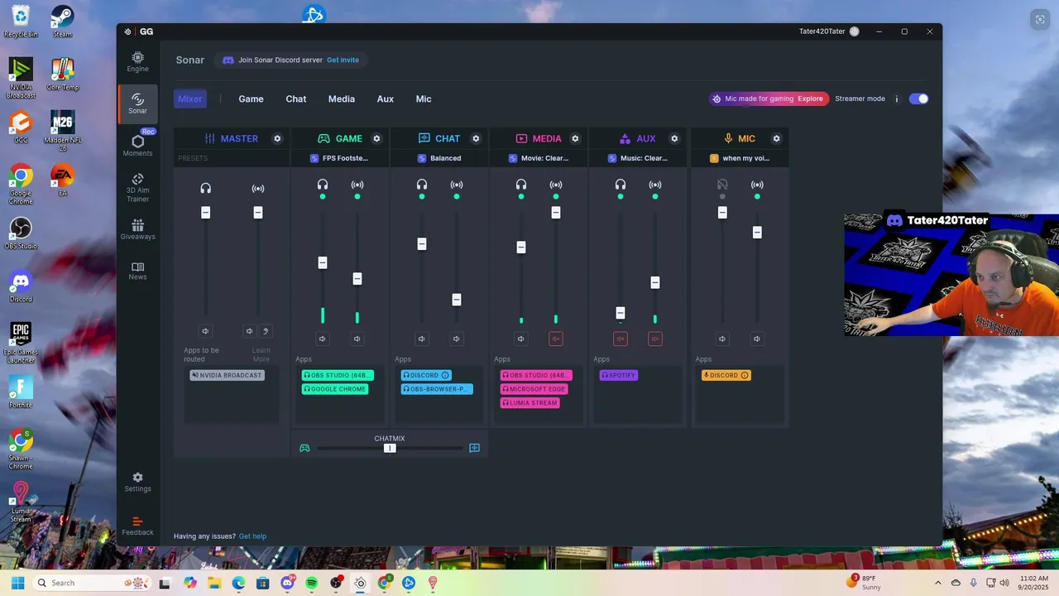Image resolution: width=1059 pixels, height=596 pixels.
Task: Toggle the Streamer mode switch
Action: [x=918, y=99]
